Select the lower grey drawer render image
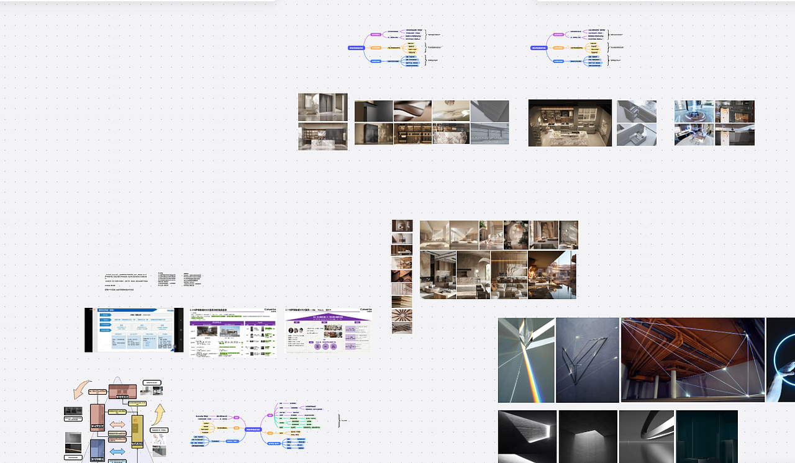795x463 pixels. (x=637, y=135)
